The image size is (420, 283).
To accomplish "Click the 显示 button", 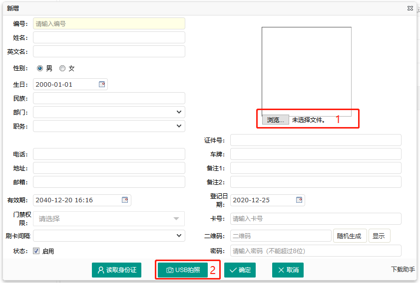I will point(379,236).
